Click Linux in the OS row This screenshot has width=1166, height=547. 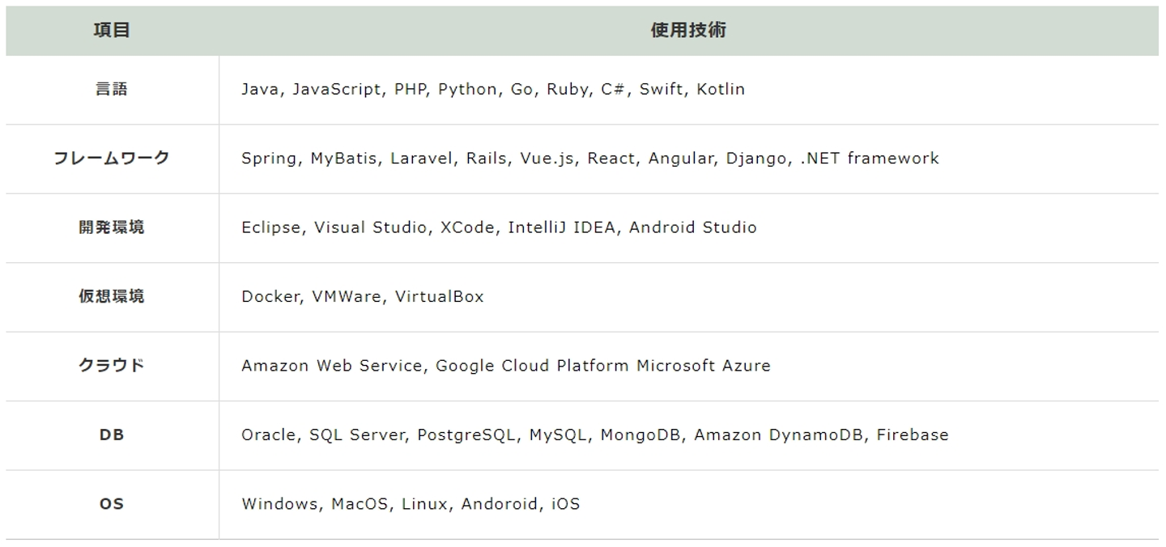pos(423,504)
